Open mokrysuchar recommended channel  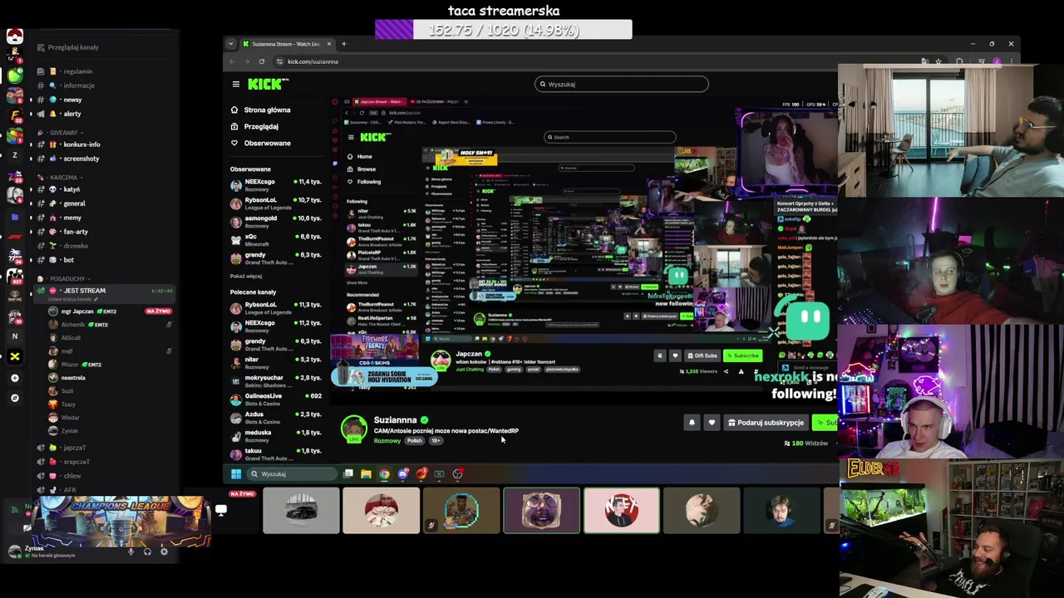coord(275,380)
